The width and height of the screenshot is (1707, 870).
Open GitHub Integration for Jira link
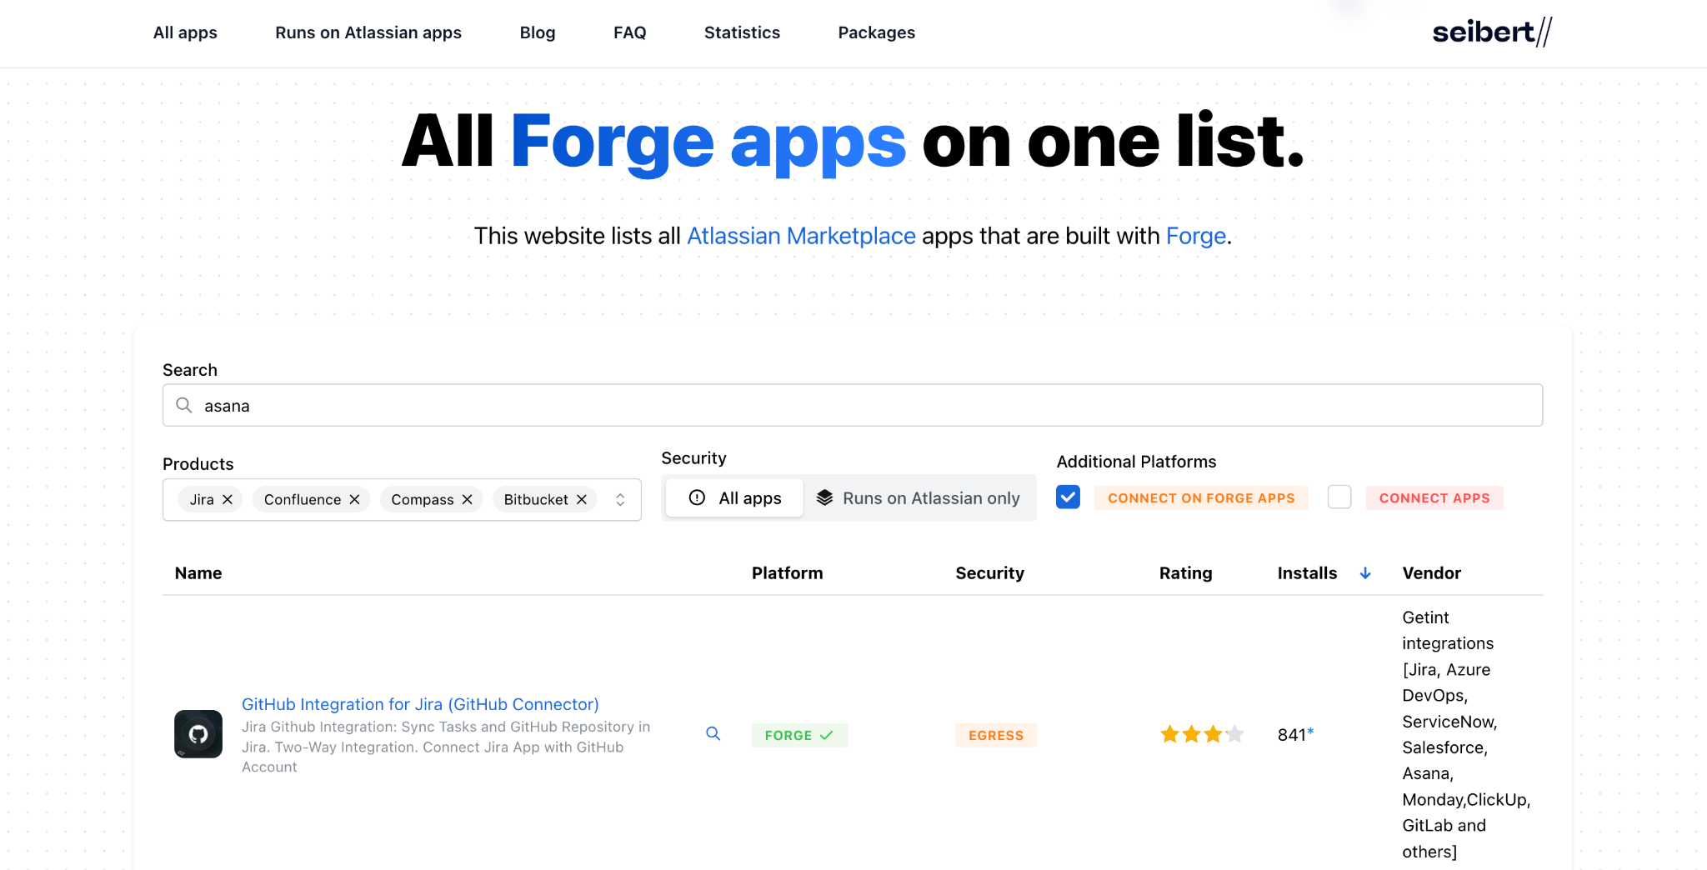[x=420, y=704]
